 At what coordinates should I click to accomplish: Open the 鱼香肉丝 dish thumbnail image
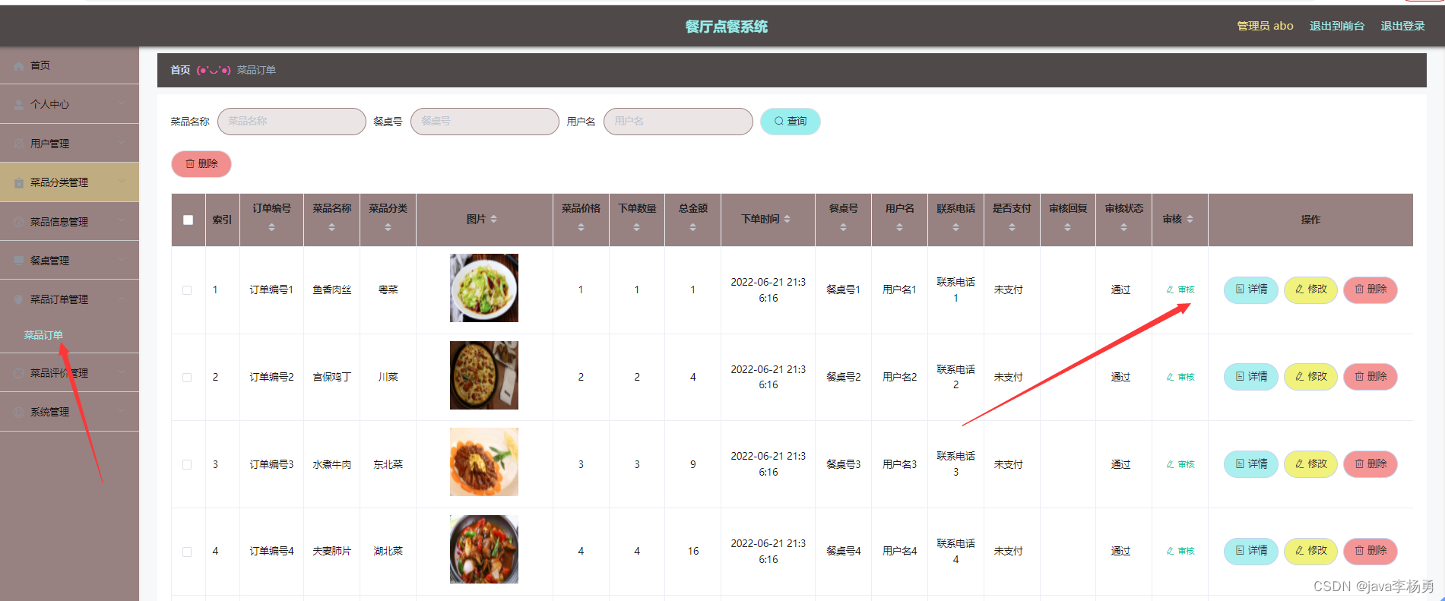click(x=484, y=288)
